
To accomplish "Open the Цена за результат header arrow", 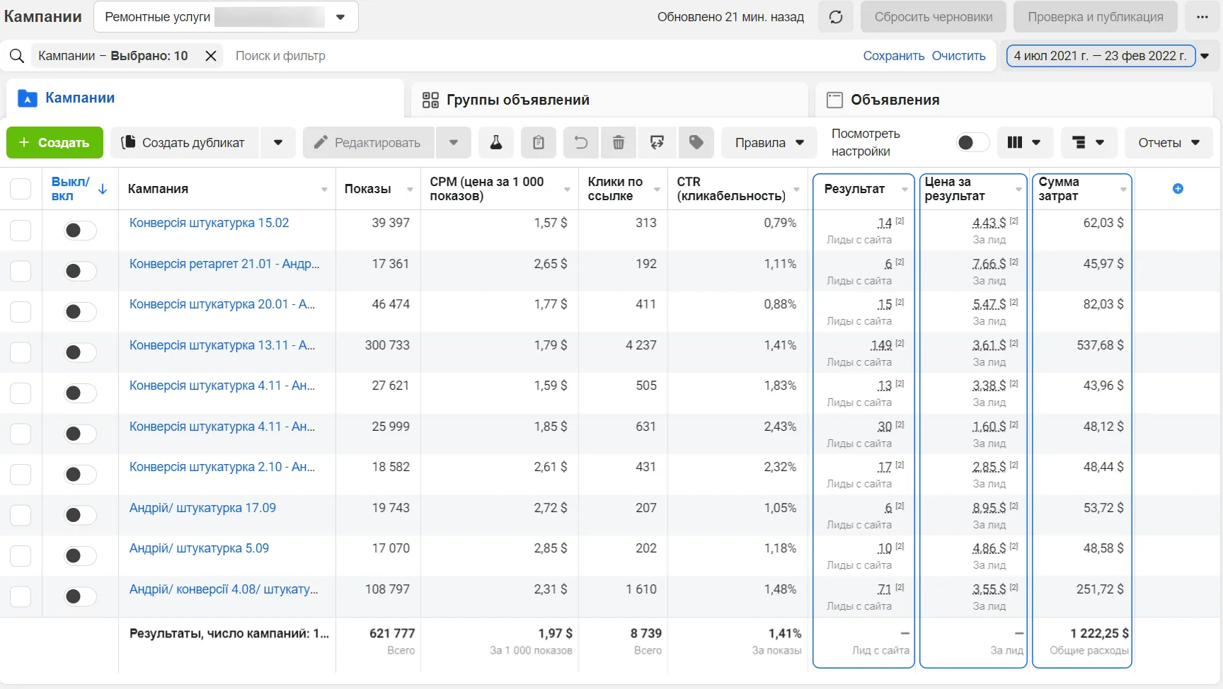I will [1018, 190].
